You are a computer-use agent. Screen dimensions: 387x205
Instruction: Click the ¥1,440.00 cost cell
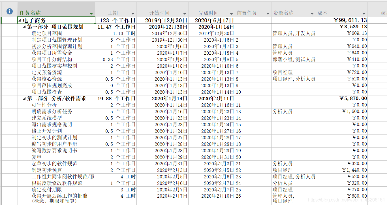(342, 170)
